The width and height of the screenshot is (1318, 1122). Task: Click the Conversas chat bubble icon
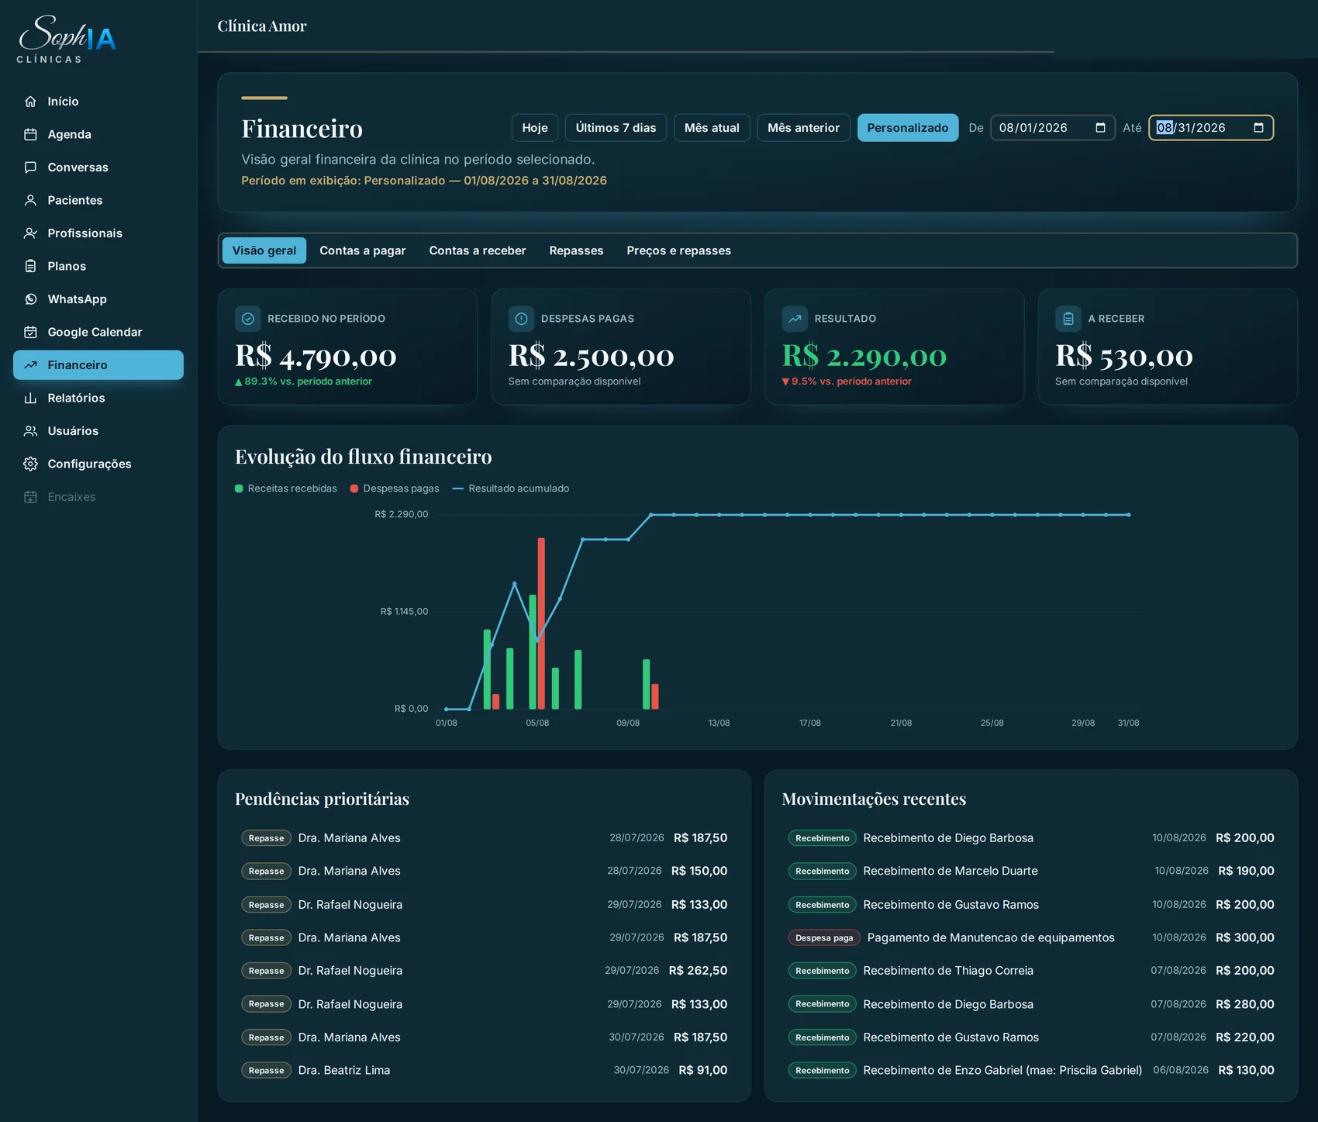point(30,167)
